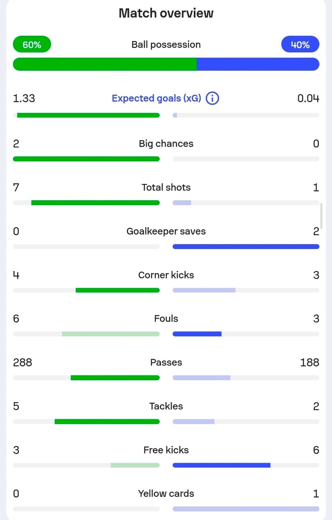Viewport: 332px width, 520px height.
Task: Open the Expected goals (xG) link
Action: pyautogui.click(x=156, y=98)
